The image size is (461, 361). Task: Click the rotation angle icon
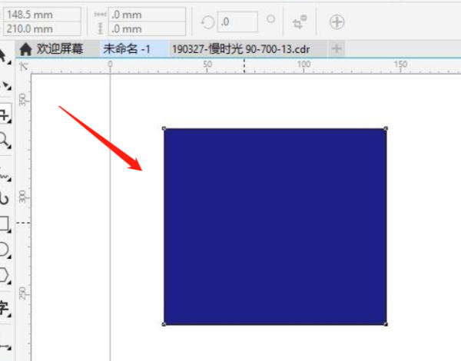click(x=207, y=22)
